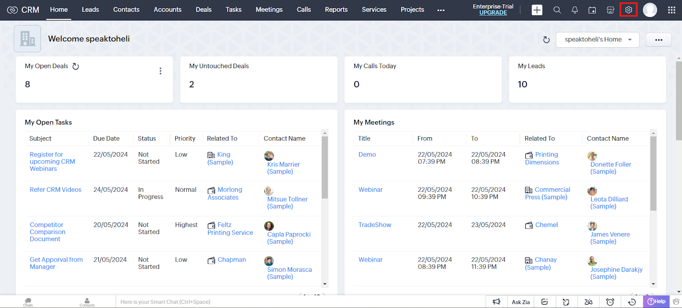Click the My Open Tasks vertical scrollbar
Viewport: 682px width, 308px height.
click(325, 168)
